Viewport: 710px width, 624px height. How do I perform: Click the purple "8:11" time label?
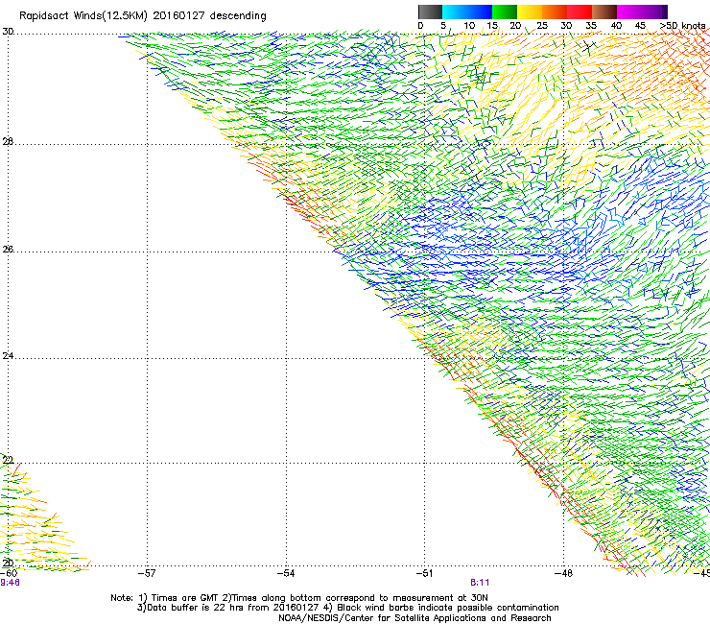click(480, 583)
